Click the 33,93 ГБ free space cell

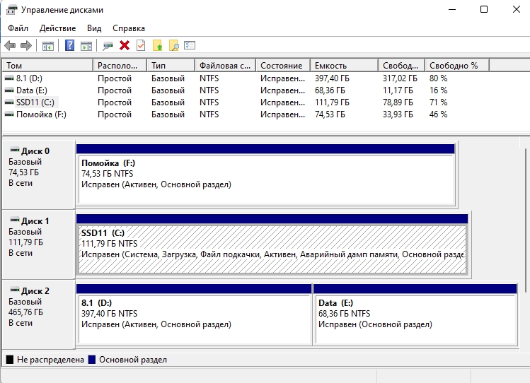pos(398,114)
